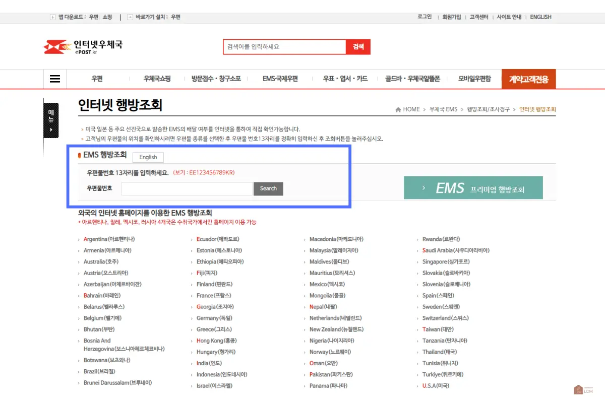Click the red 검색 search icon button
The height and width of the screenshot is (403, 605).
coord(358,46)
